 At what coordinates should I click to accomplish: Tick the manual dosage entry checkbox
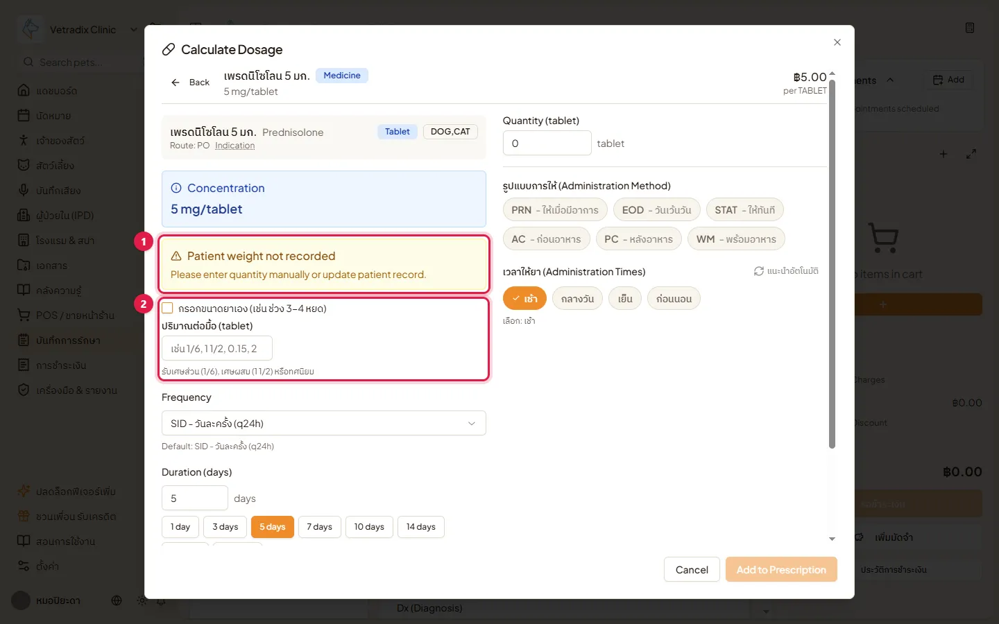tap(167, 308)
